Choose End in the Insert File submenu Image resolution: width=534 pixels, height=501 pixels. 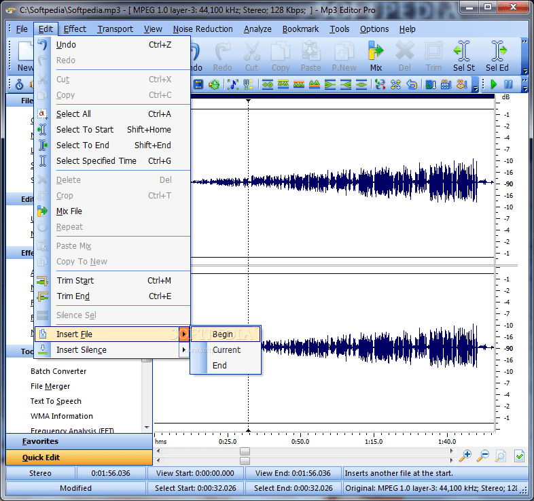point(226,365)
